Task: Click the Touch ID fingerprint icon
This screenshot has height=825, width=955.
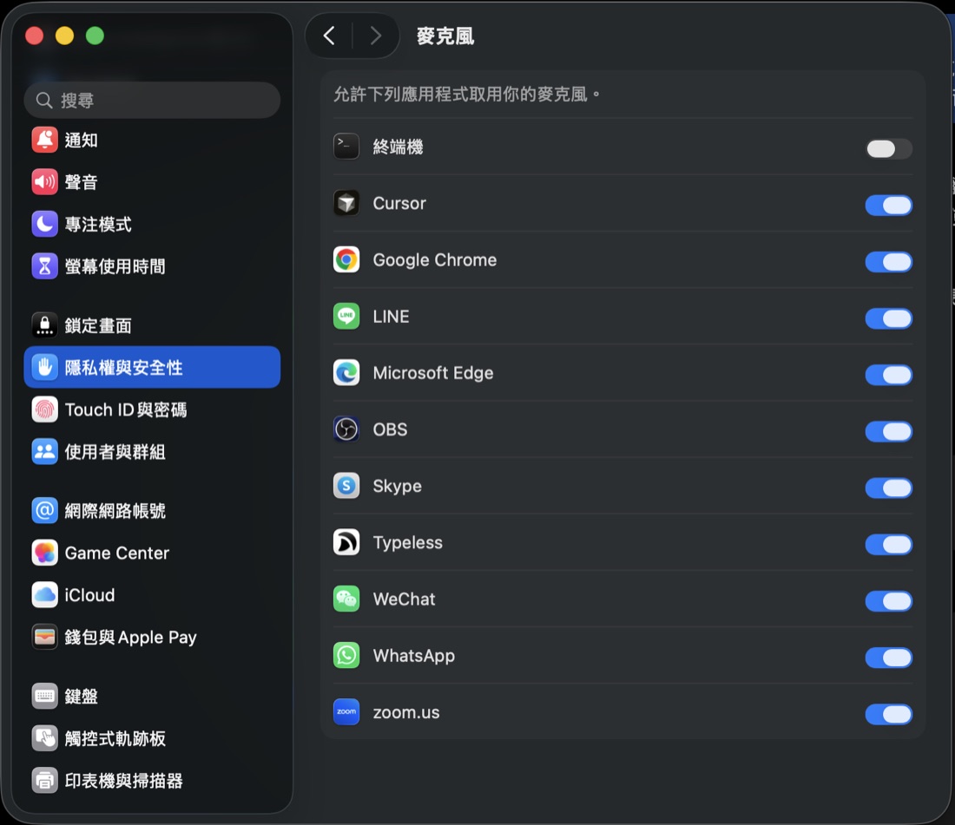Action: click(x=44, y=409)
